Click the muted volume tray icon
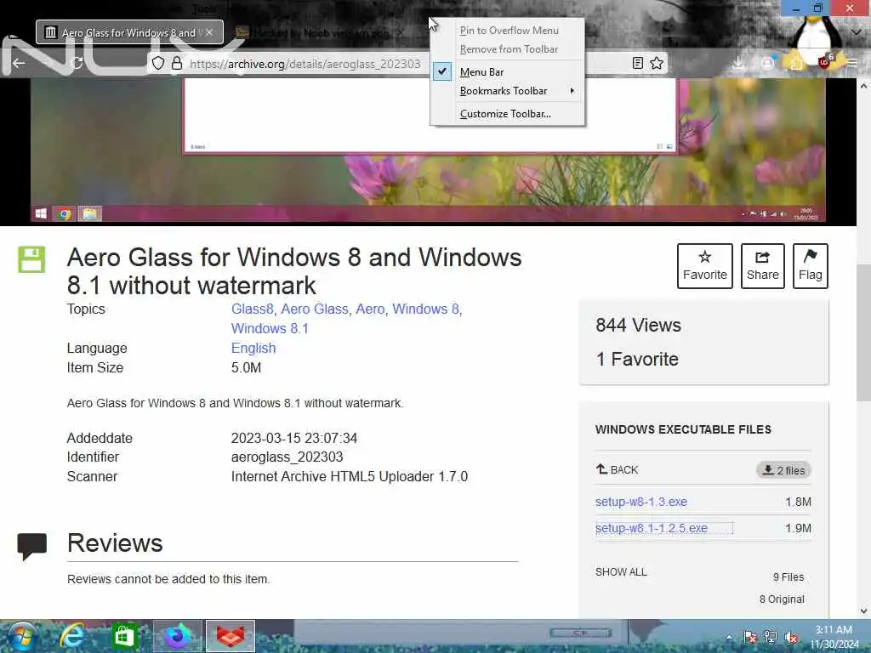The height and width of the screenshot is (653, 871). pos(791,638)
